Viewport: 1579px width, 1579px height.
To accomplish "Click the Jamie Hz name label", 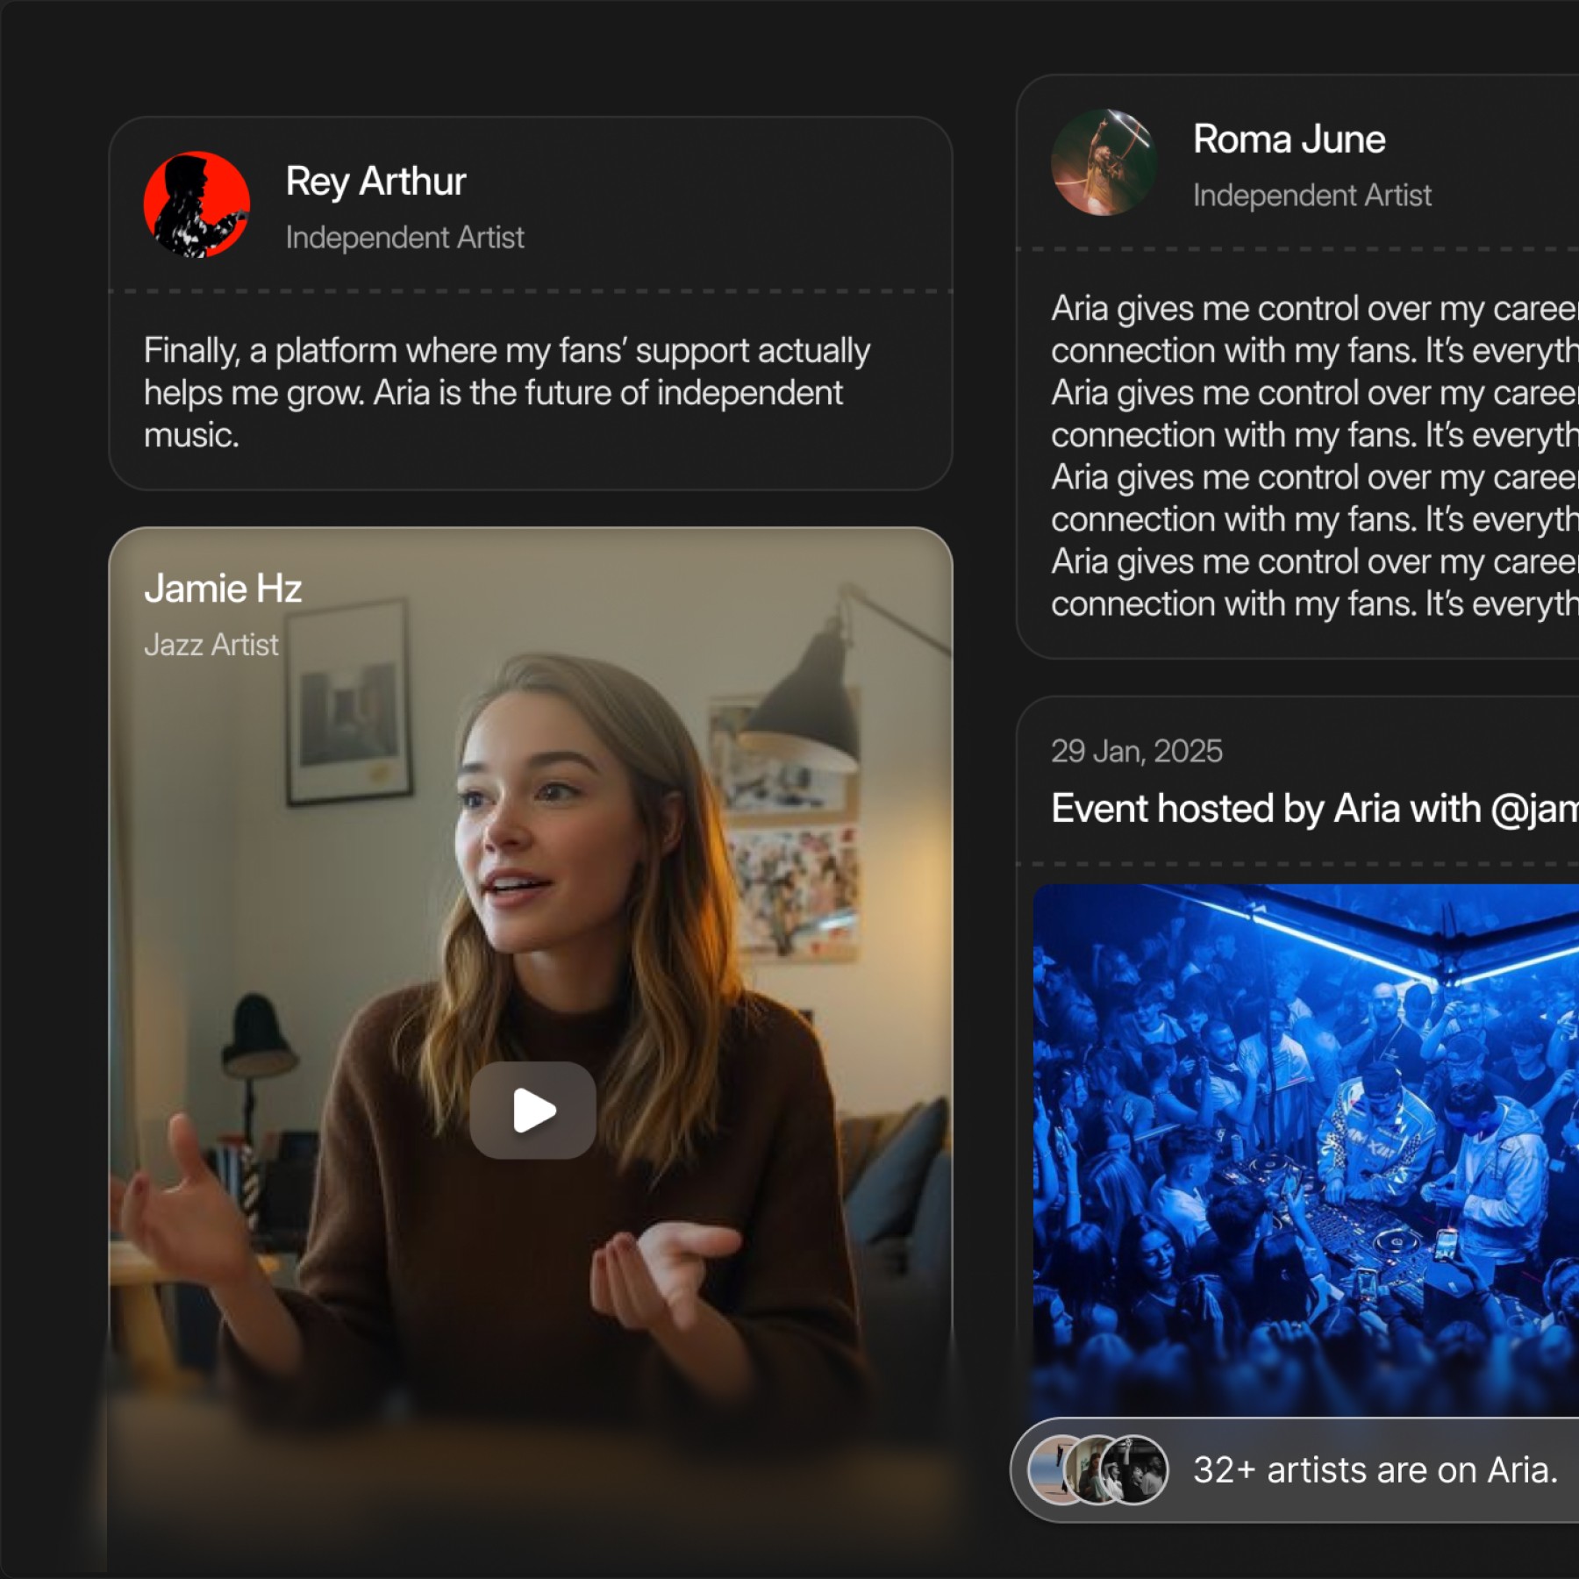I will click(x=223, y=588).
